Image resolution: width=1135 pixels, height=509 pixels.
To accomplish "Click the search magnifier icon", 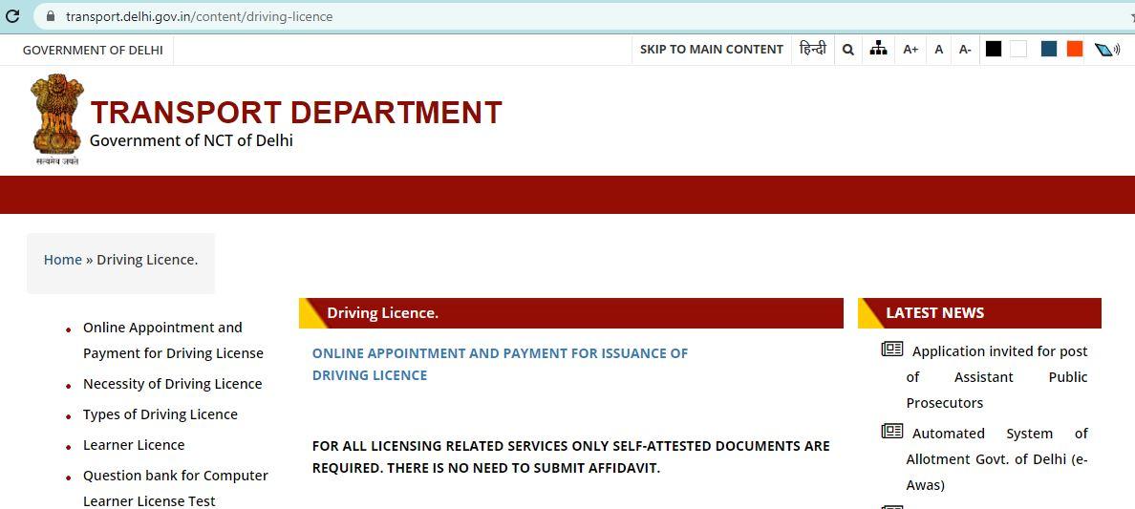I will (x=847, y=50).
